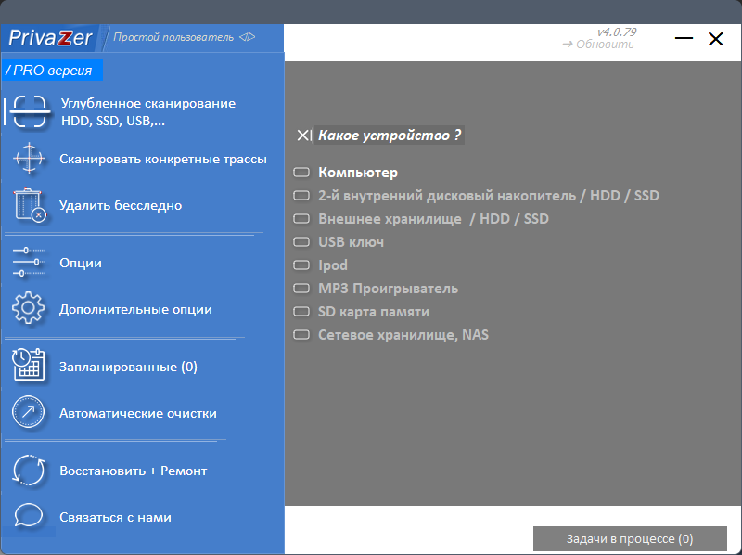This screenshot has width=742, height=555.
Task: Select 2-й внутренний дисковый накопитель option
Action: click(476, 196)
